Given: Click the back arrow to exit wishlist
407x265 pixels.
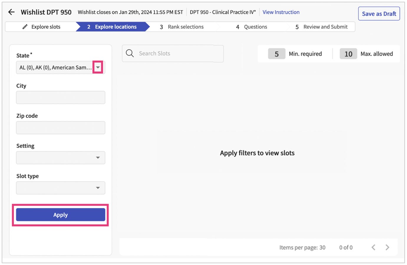Looking at the screenshot, I should pos(11,12).
